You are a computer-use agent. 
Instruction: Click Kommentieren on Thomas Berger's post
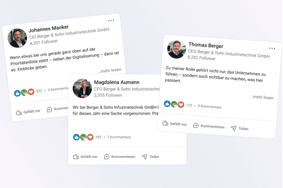[209, 126]
